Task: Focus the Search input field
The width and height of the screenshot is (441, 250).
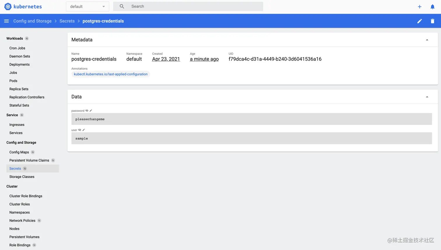Action: (x=188, y=6)
